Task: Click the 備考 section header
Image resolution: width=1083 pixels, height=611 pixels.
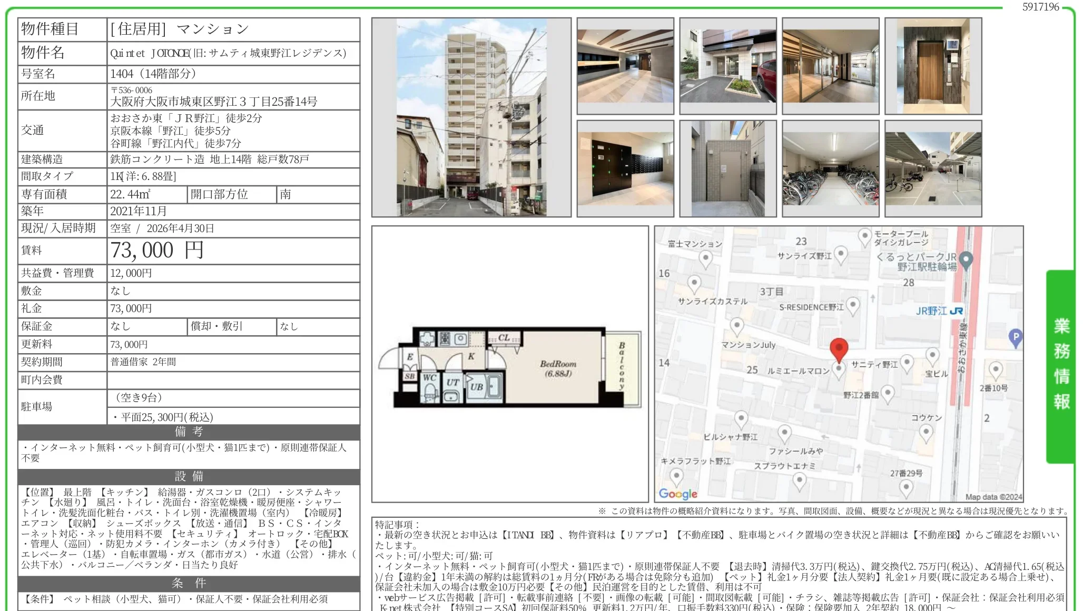Action: point(189,432)
